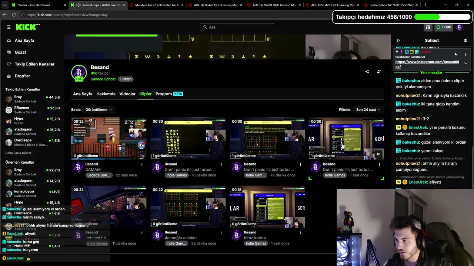Open options for 4mınoğlu anlatım clip
The height and width of the screenshot is (266, 474).
click(x=221, y=233)
